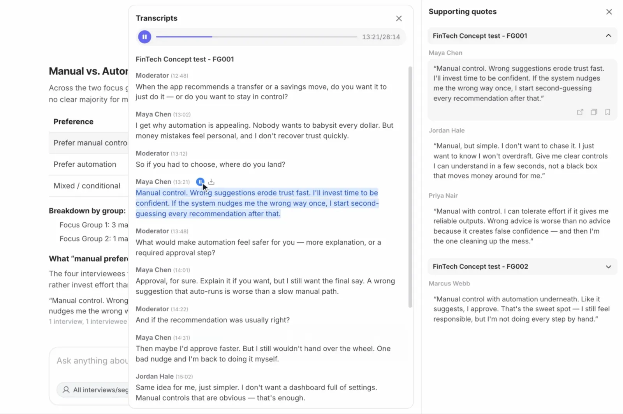Click the Preference column header
Viewport: 623px width, 414px height.
73,122
